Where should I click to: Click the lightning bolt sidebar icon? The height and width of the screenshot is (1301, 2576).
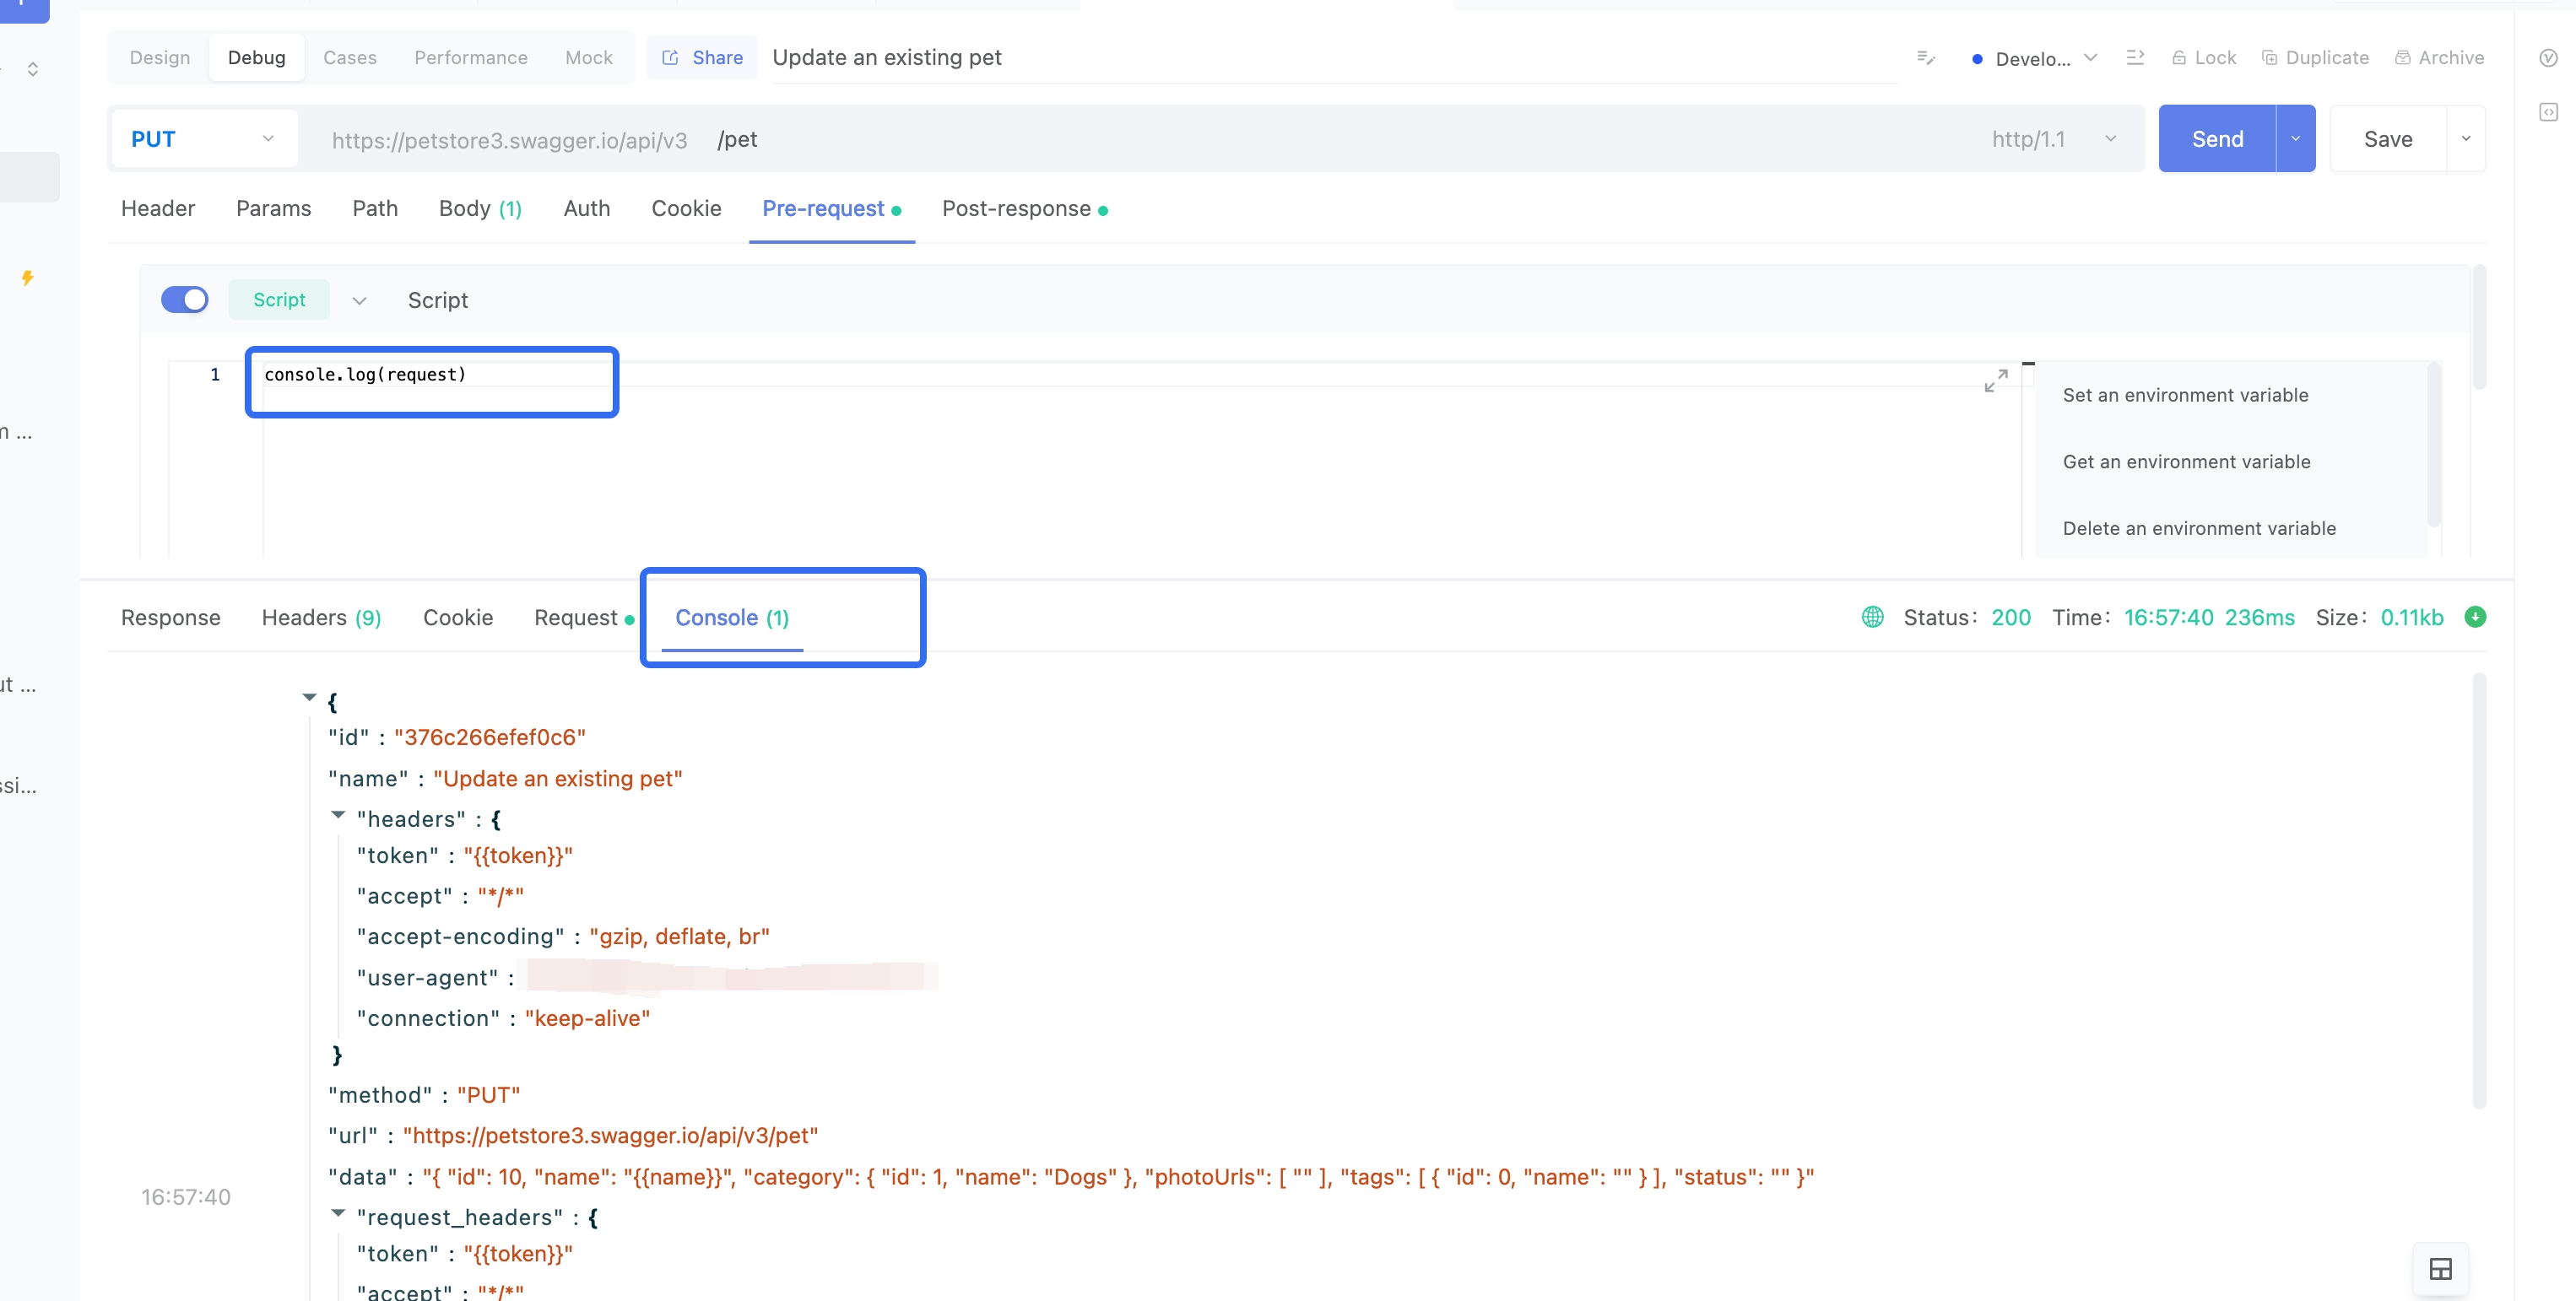(28, 278)
